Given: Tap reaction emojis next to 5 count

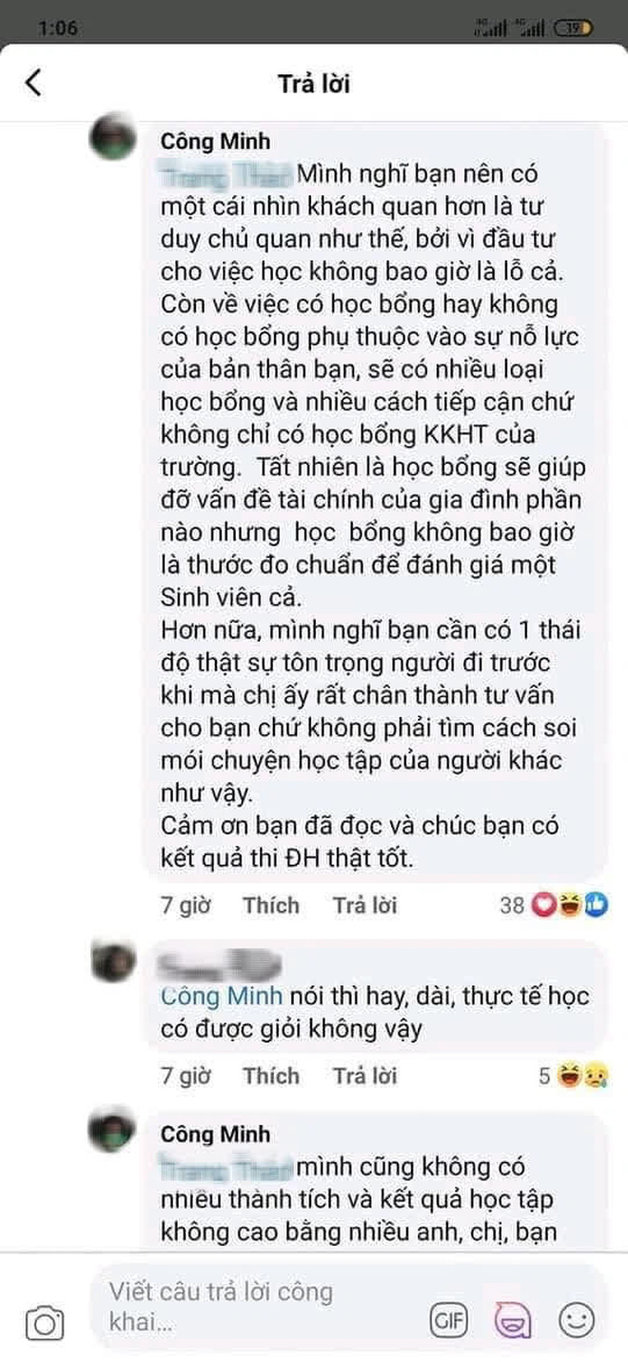Looking at the screenshot, I should pos(582,1076).
